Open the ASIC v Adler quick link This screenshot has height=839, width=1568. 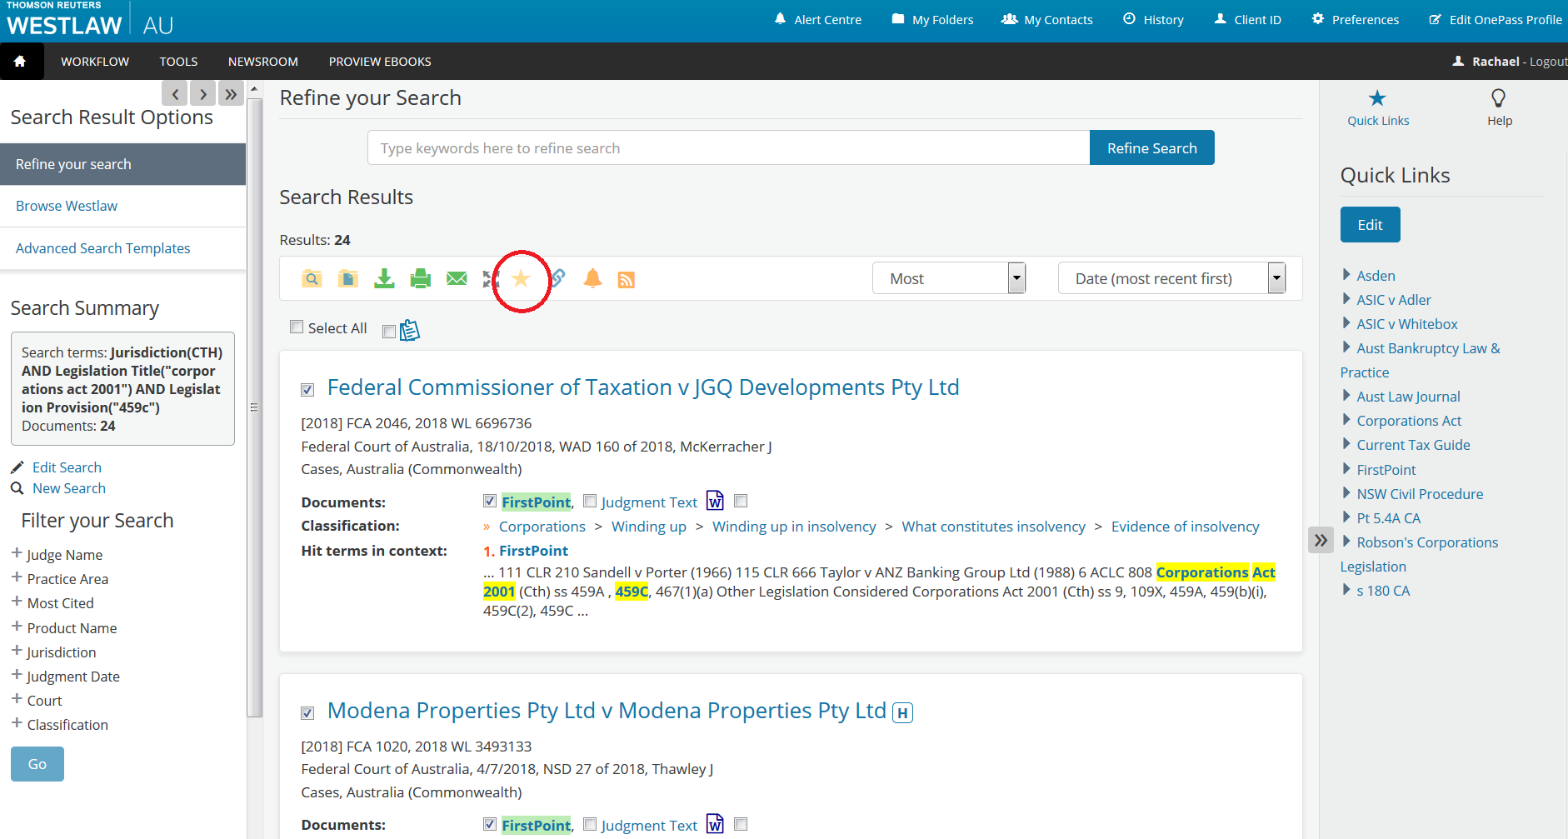(1394, 300)
